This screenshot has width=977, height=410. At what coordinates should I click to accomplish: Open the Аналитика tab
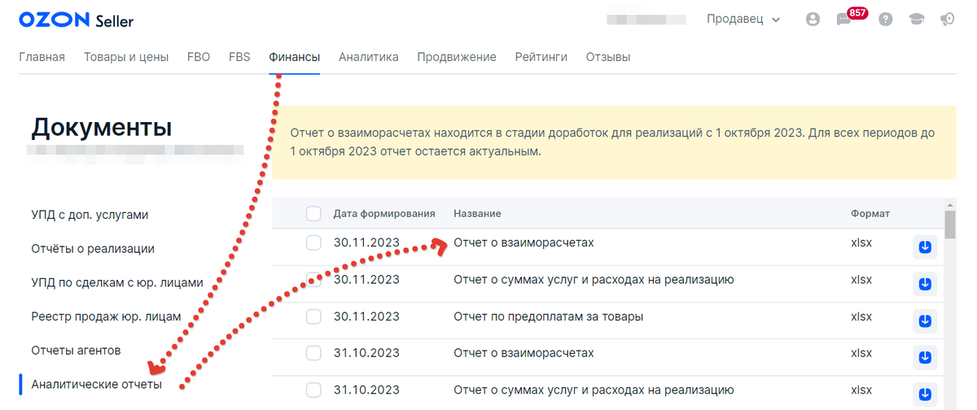369,57
